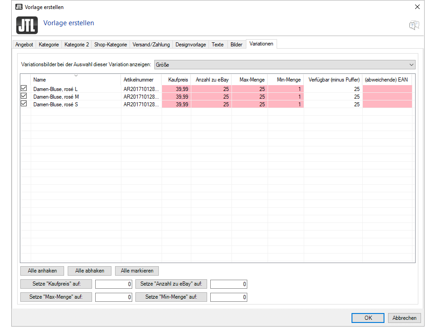This screenshot has height=327, width=435.
Task: Focus the Anzahl zu eBay value field
Action: coord(228,284)
